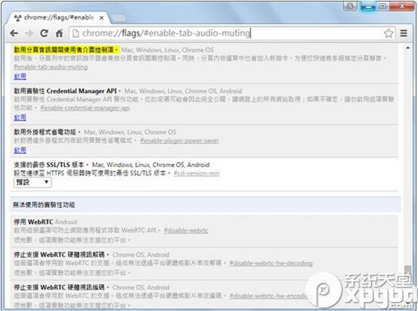Viewport: 418px width, 311px height.
Task: Open the #ssl-version-min anchor link
Action: click(197, 173)
